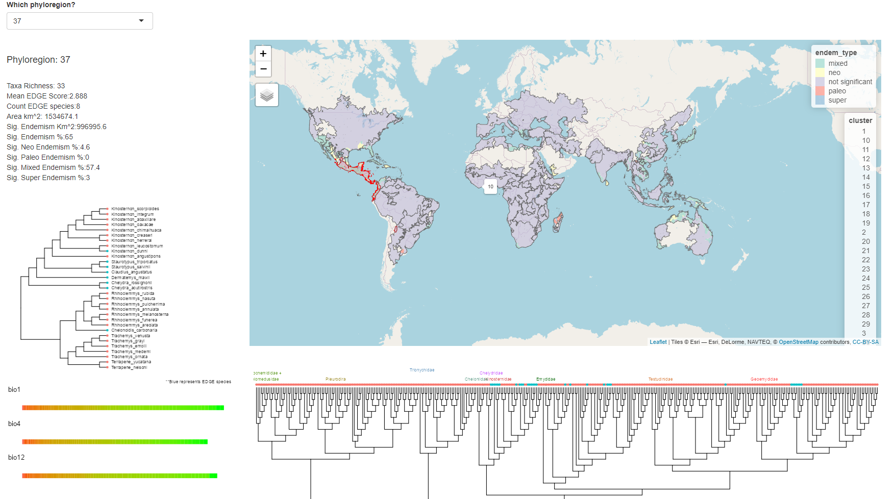The image size is (895, 499).
Task: Open the OpenStreetMap link
Action: tap(799, 342)
